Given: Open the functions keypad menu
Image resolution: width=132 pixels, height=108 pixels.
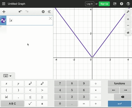Looking at the screenshot, I should pyautogui.click(x=120, y=83).
